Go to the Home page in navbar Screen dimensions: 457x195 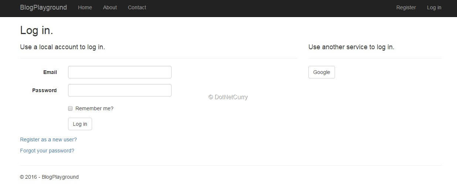coord(85,7)
